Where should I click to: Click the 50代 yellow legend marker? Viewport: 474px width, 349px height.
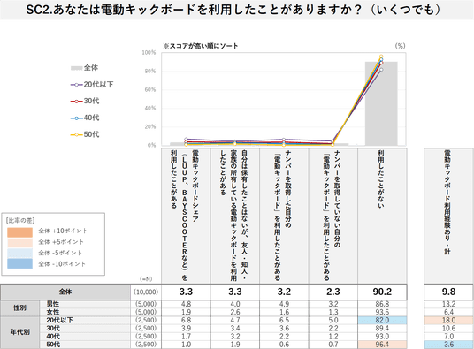pyautogui.click(x=76, y=134)
